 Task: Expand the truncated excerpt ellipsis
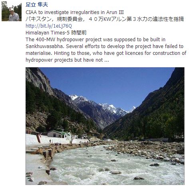pos(107,60)
